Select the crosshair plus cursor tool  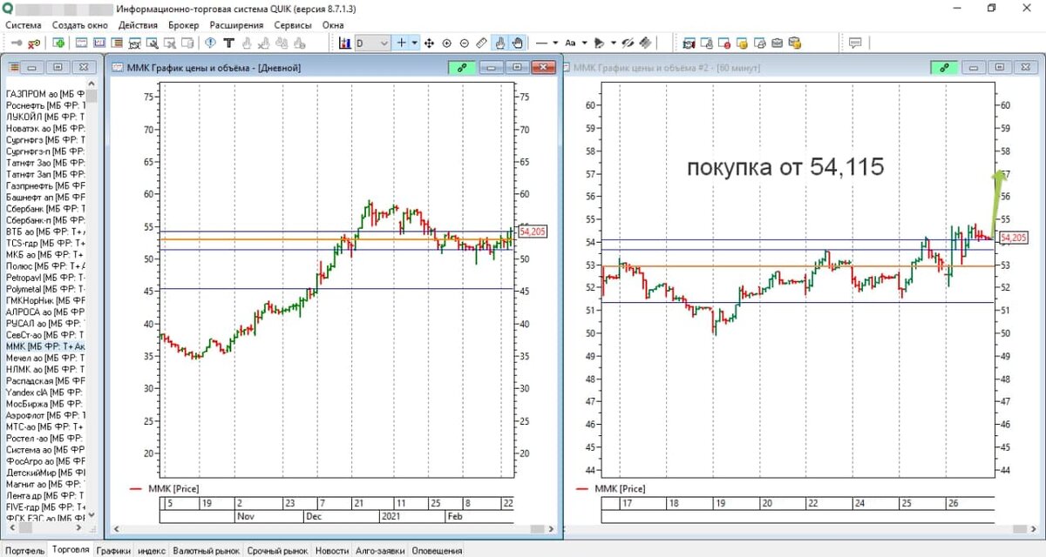(401, 43)
